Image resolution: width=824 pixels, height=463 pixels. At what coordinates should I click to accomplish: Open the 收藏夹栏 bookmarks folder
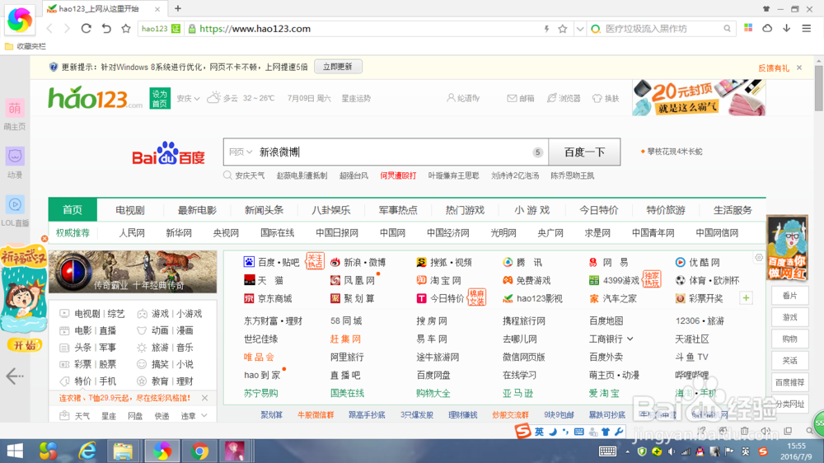(x=26, y=46)
